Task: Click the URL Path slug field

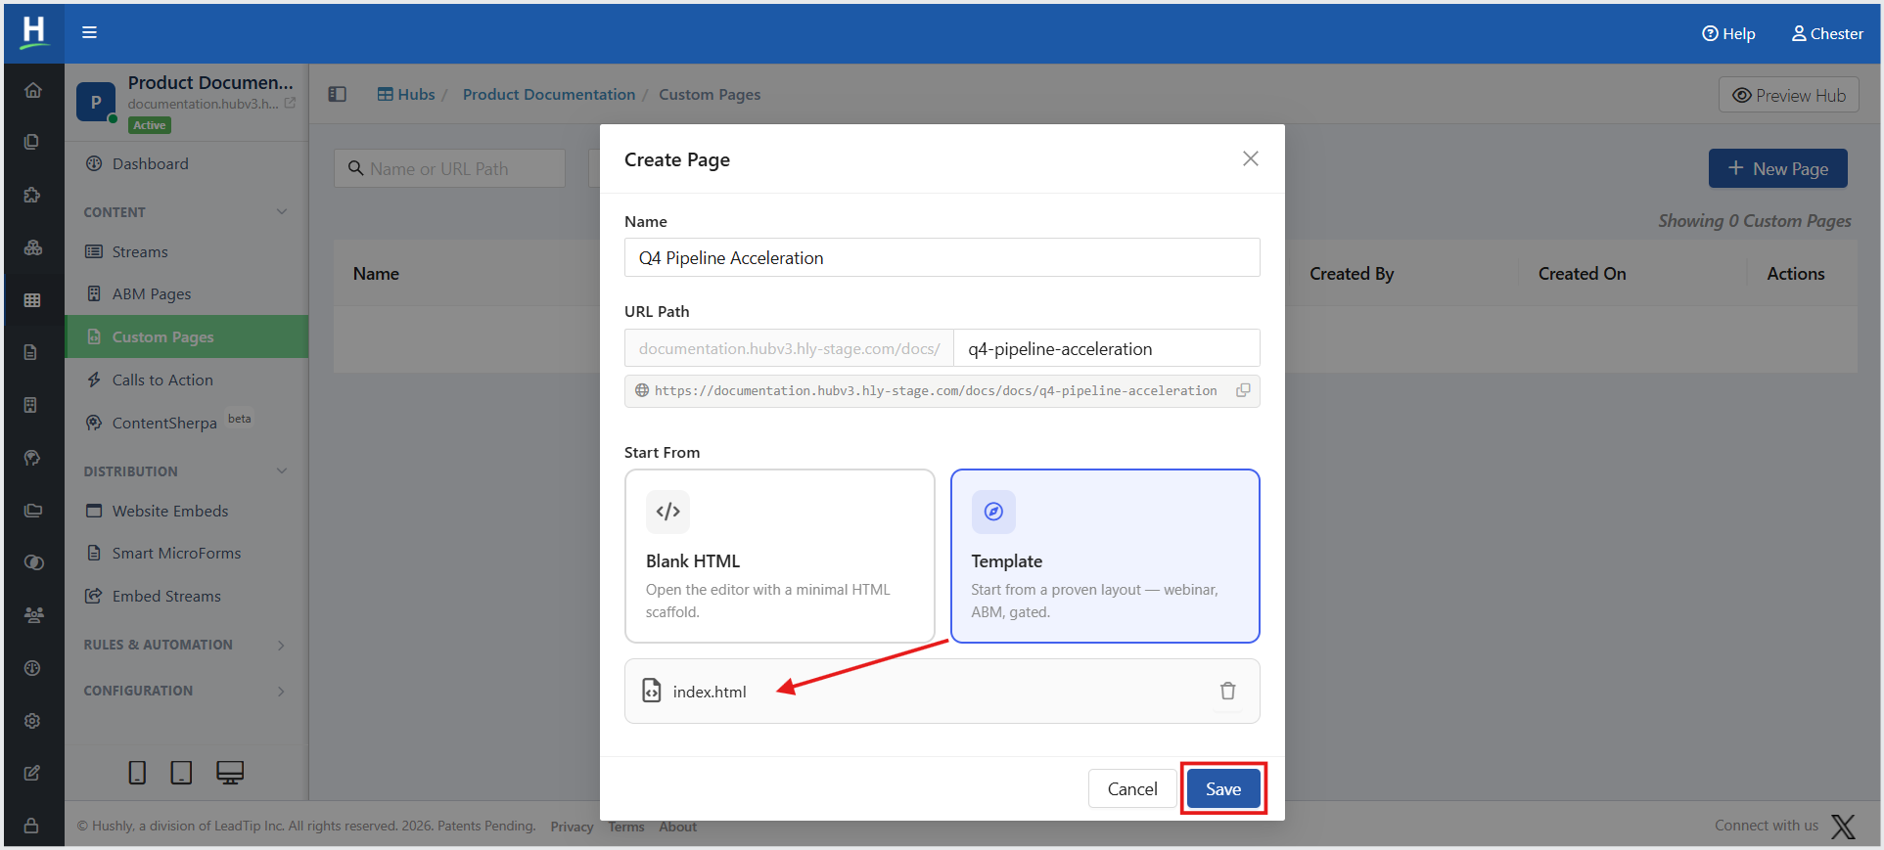Action: coord(1106,348)
